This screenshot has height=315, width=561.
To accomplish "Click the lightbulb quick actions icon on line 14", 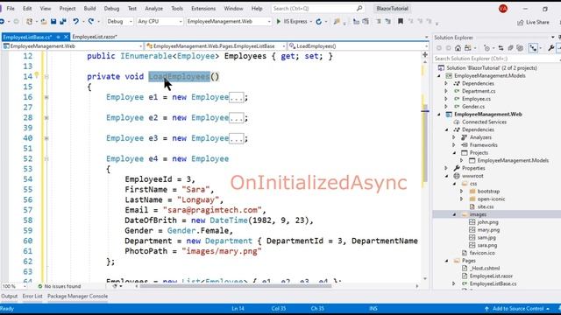I will (37, 75).
